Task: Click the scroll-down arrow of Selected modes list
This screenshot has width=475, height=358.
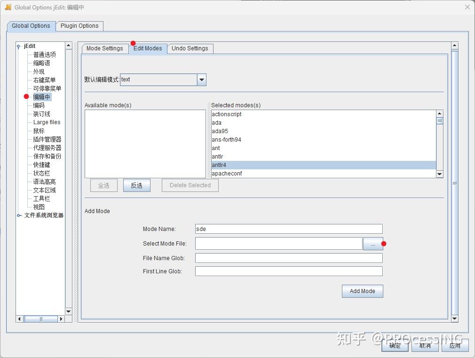Action: click(439, 174)
